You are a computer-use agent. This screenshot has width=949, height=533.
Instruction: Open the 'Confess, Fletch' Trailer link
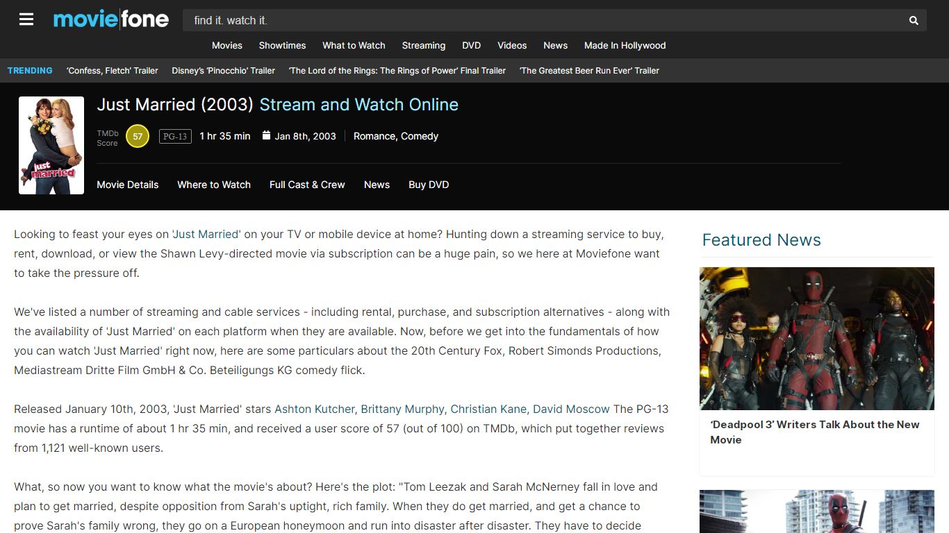pos(113,70)
